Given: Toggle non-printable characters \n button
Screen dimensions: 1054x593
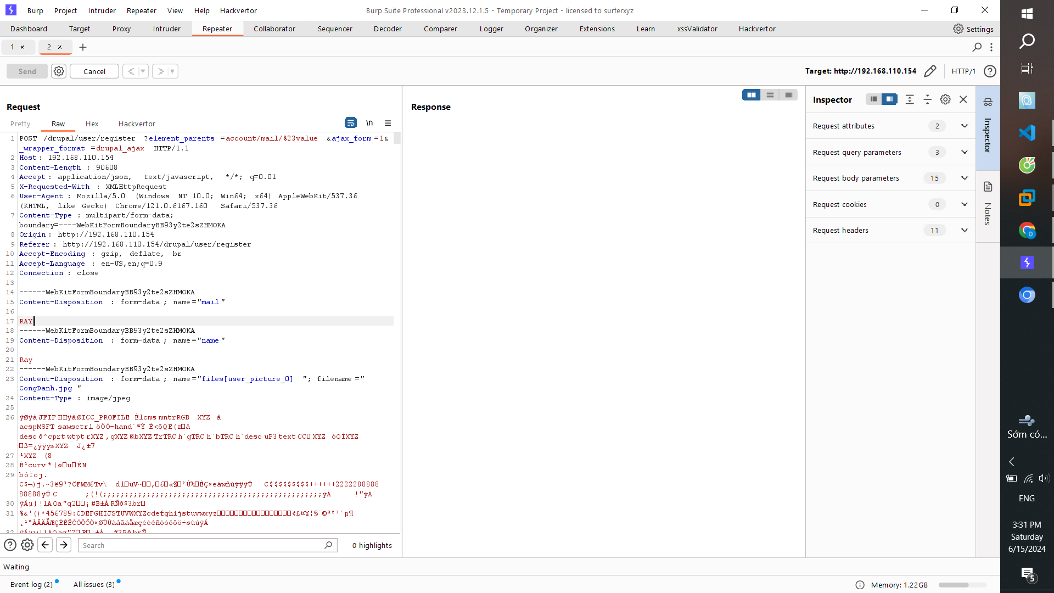Looking at the screenshot, I should click(x=369, y=123).
